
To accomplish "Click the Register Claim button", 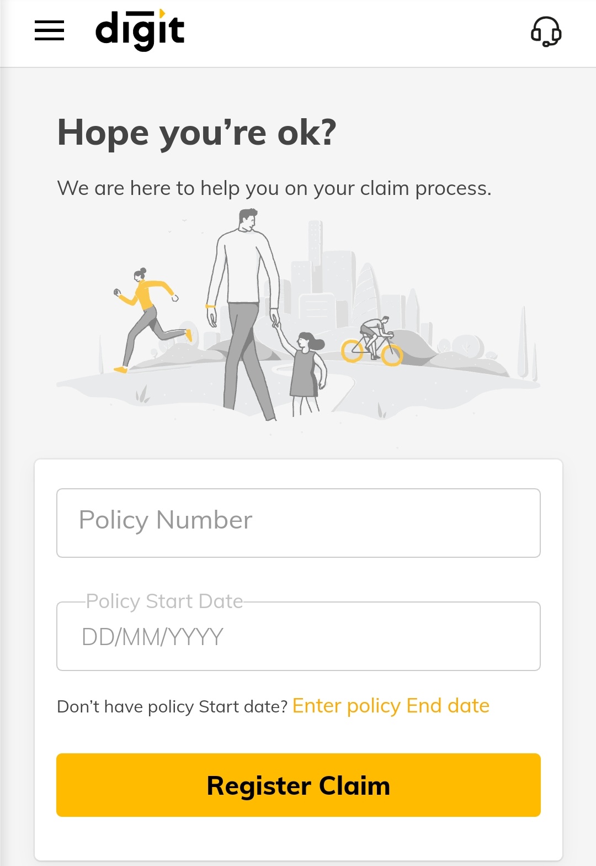I will [x=298, y=785].
